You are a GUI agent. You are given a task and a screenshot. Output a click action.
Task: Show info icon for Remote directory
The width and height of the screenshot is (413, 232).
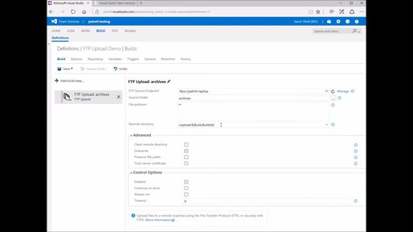coord(333,124)
